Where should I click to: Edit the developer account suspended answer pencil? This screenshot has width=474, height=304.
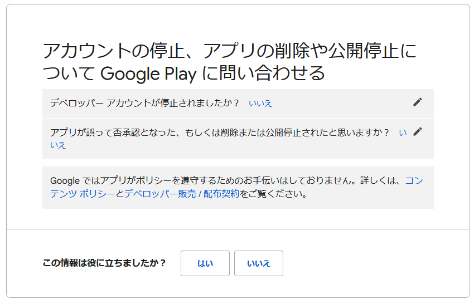[418, 102]
